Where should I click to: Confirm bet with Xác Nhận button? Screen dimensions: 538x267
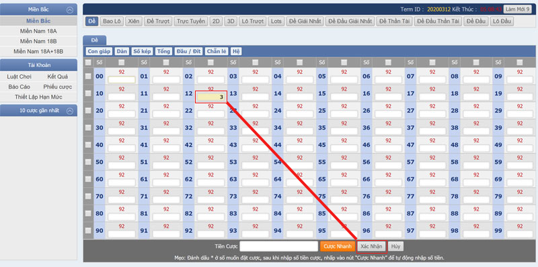click(371, 246)
